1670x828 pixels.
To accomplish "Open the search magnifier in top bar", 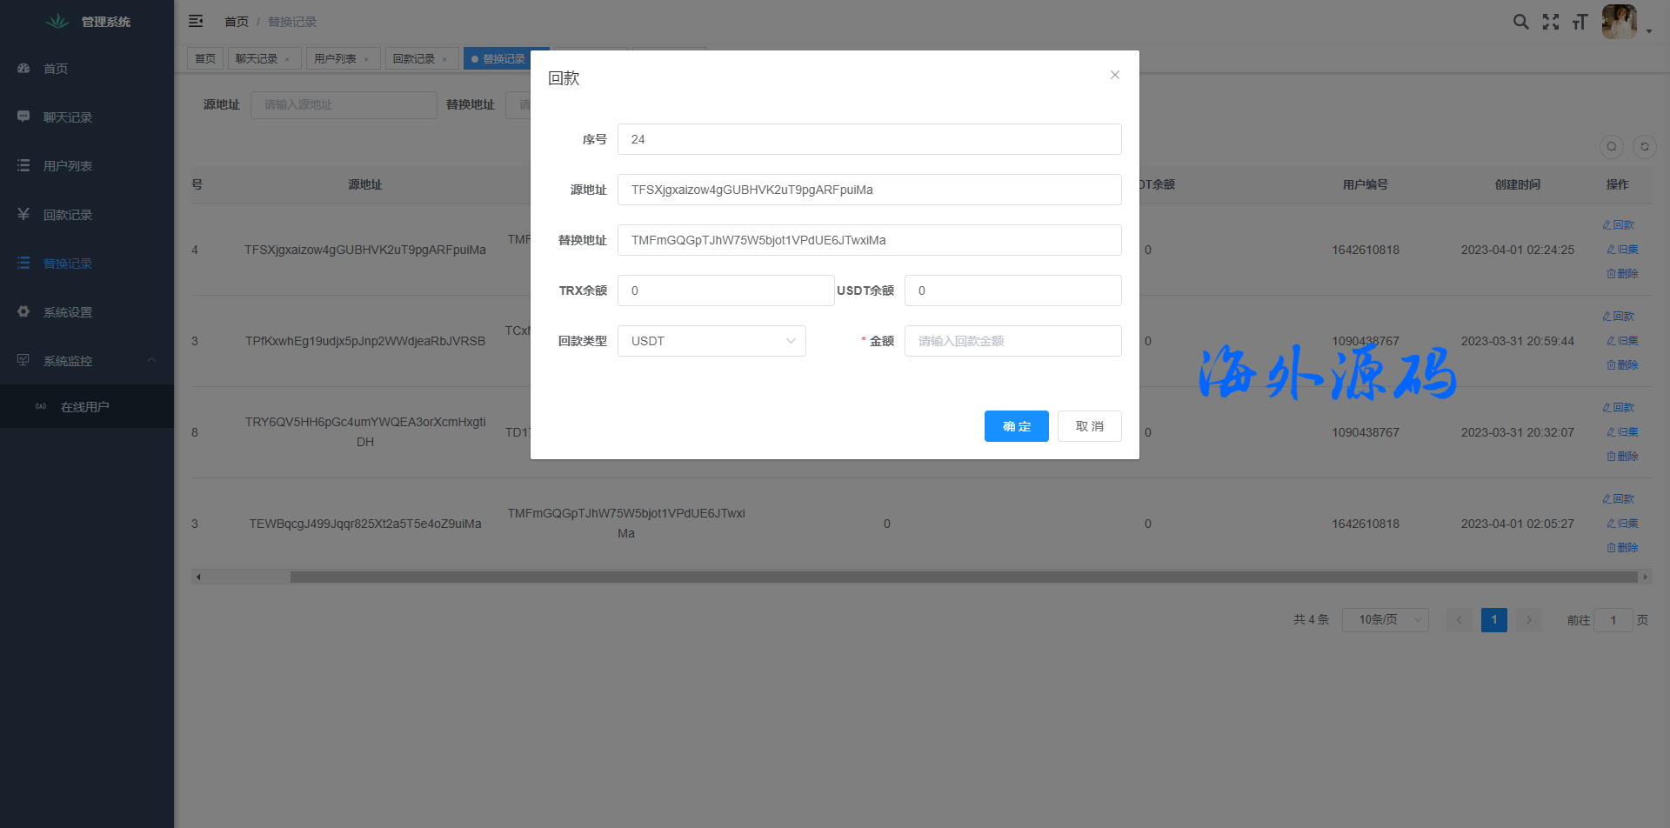I will tap(1520, 22).
